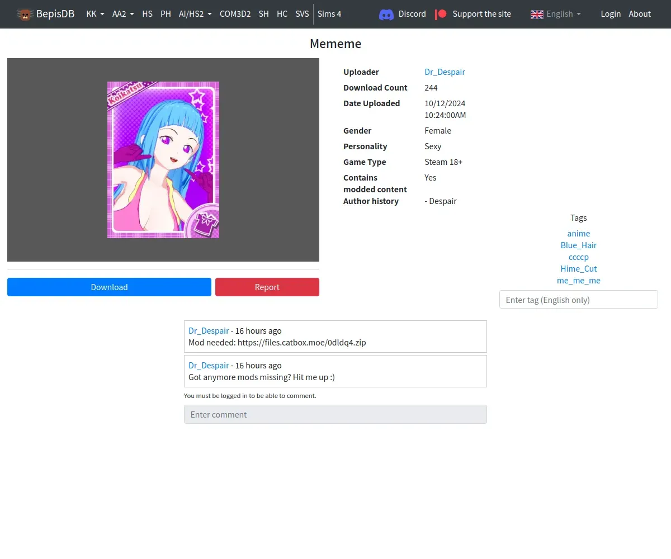Image resolution: width=671 pixels, height=559 pixels.
Task: Click the Hime_Cut tag
Action: coord(579,269)
